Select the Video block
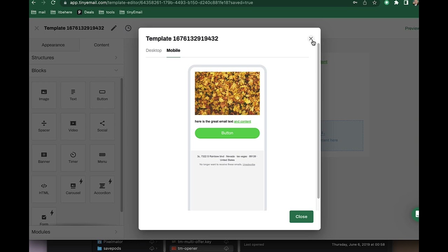 click(x=73, y=126)
